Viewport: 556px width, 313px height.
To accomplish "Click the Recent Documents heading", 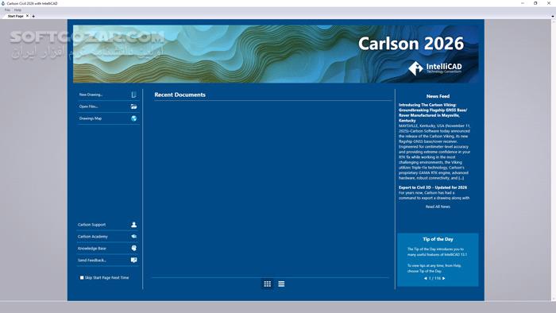I will click(180, 95).
